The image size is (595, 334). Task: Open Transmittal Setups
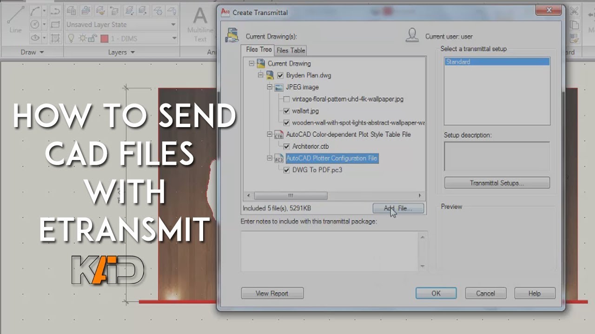pyautogui.click(x=497, y=183)
